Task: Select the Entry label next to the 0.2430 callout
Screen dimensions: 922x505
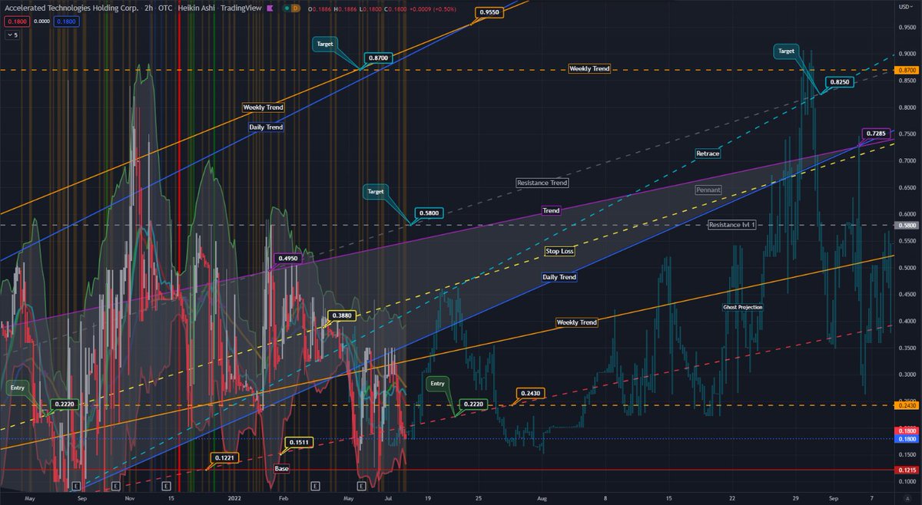Action: coord(438,382)
